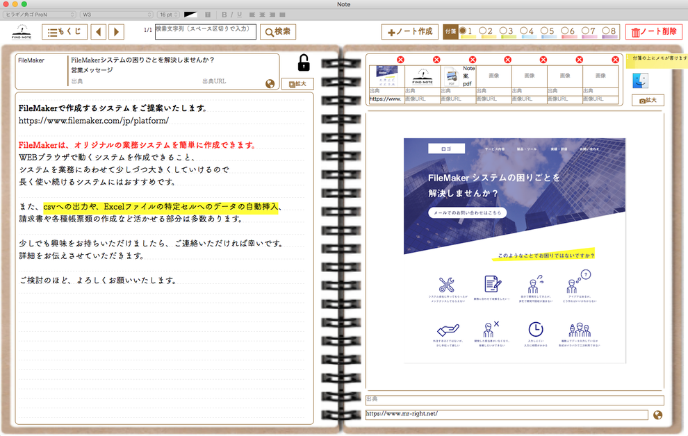Click the search string input field
688x436 pixels.
tap(205, 31)
